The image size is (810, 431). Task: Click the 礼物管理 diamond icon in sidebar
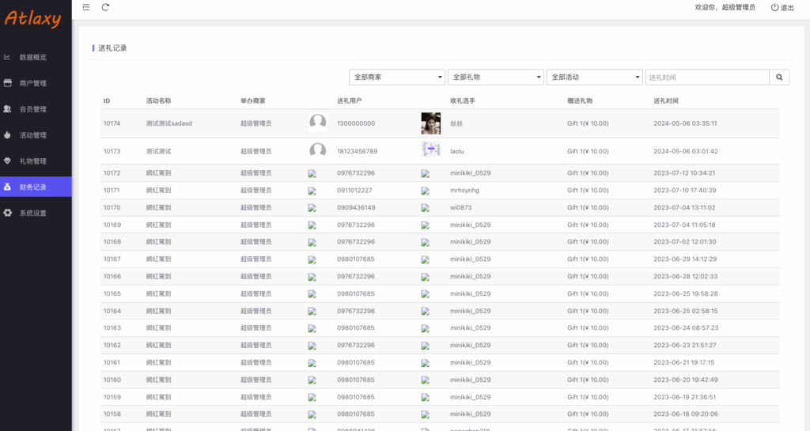[x=7, y=161]
